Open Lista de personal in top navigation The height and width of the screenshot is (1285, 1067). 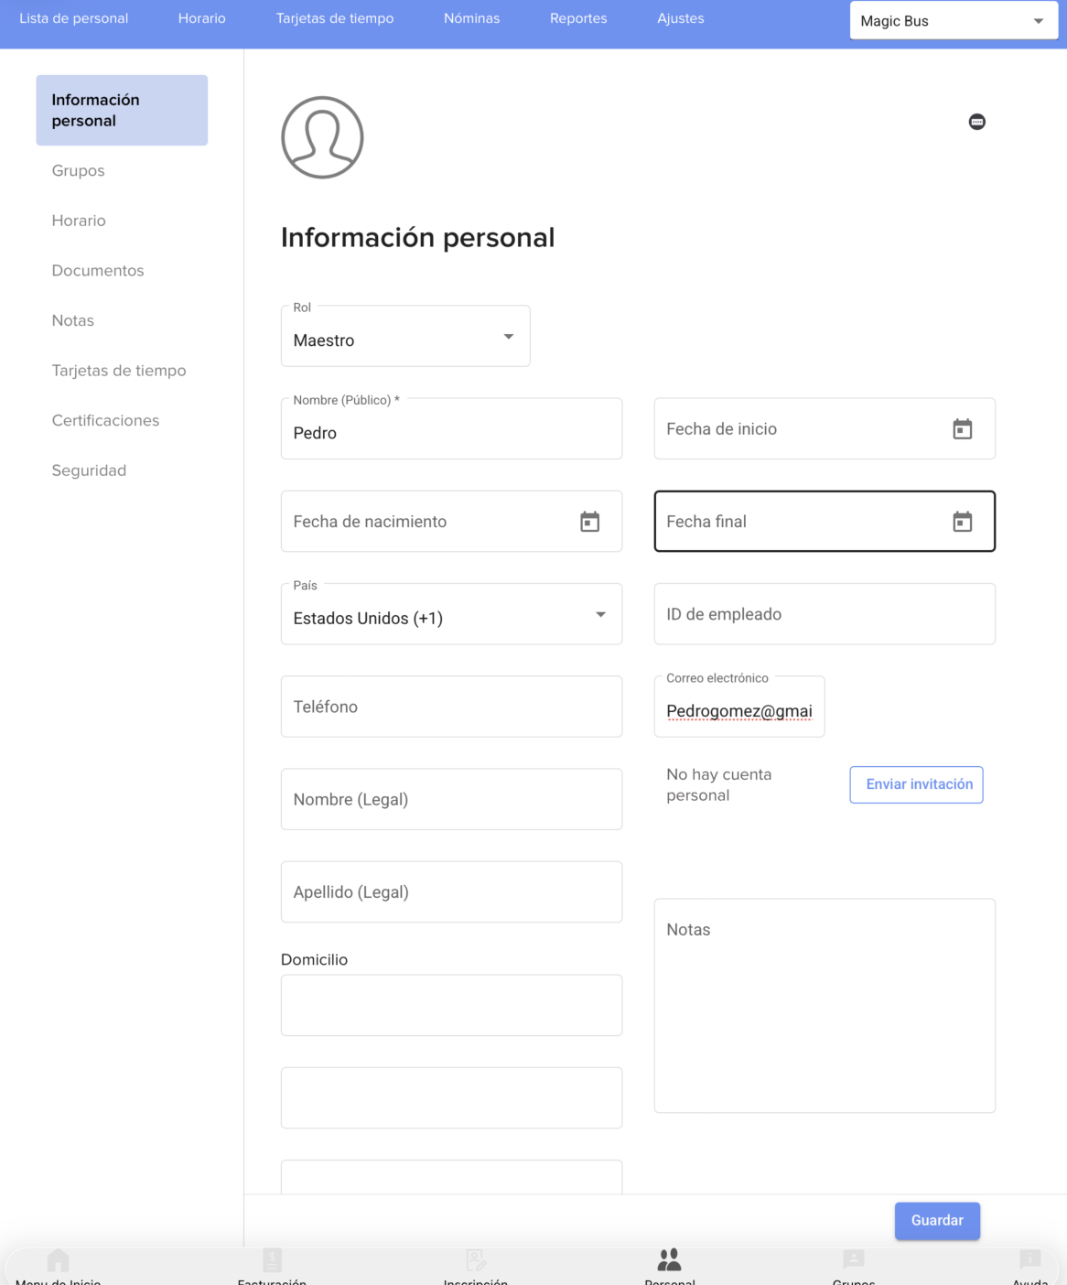pyautogui.click(x=74, y=18)
